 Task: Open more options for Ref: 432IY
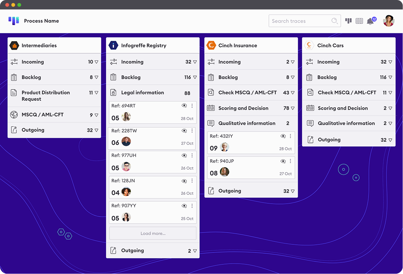coord(290,136)
